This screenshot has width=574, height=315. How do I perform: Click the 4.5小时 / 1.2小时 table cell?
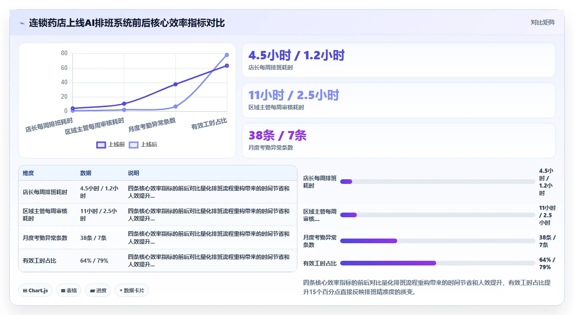click(x=99, y=192)
